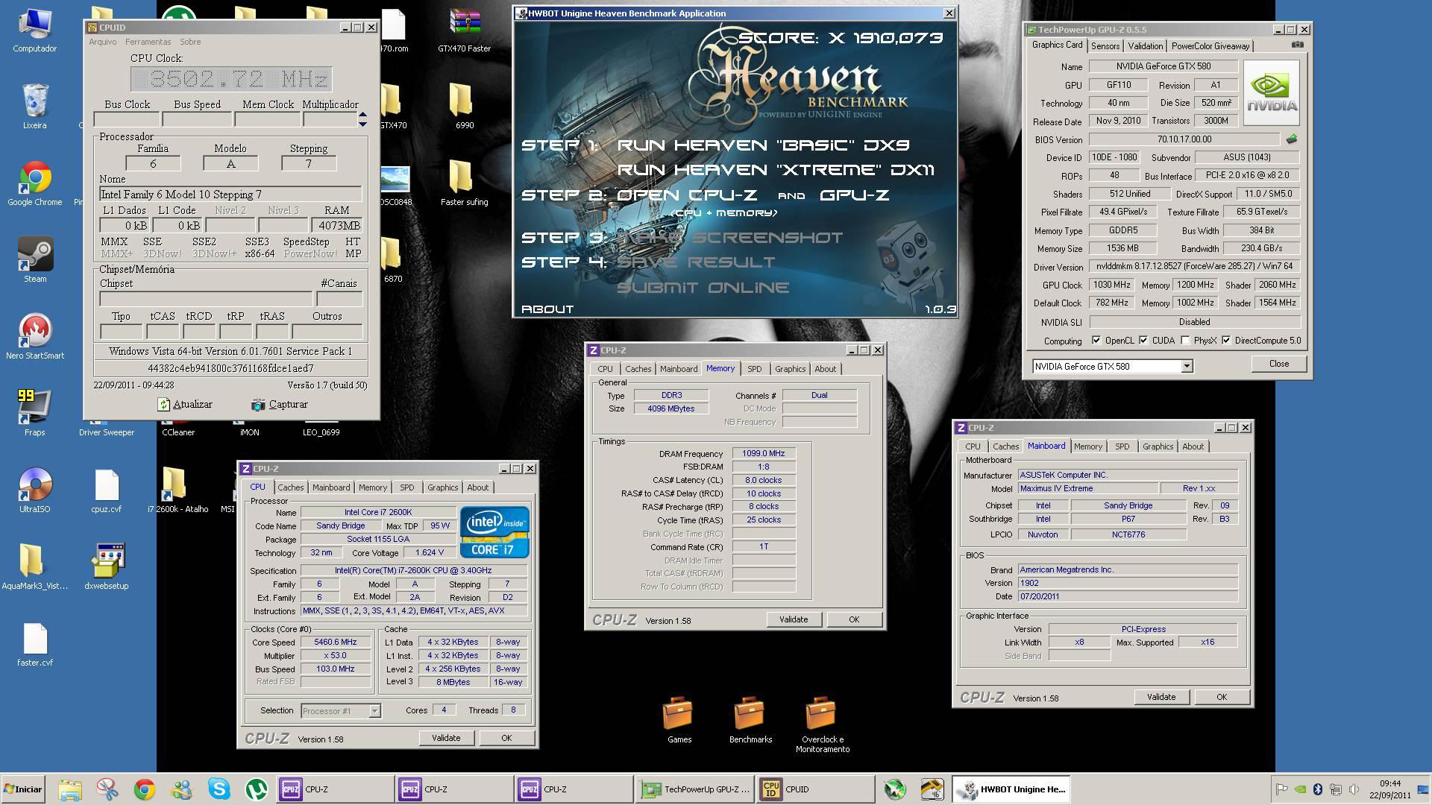Open the 6990 folder

[x=464, y=106]
